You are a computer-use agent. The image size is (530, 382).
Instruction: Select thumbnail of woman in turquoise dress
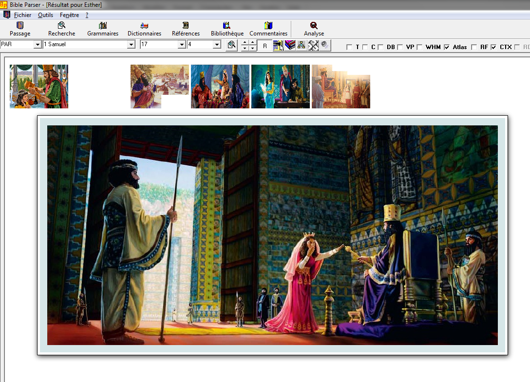281,87
